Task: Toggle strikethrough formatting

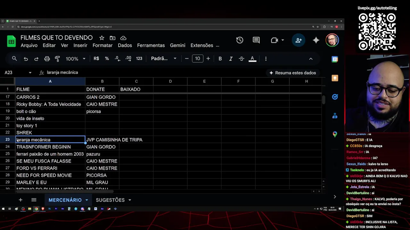Action: 242,59
